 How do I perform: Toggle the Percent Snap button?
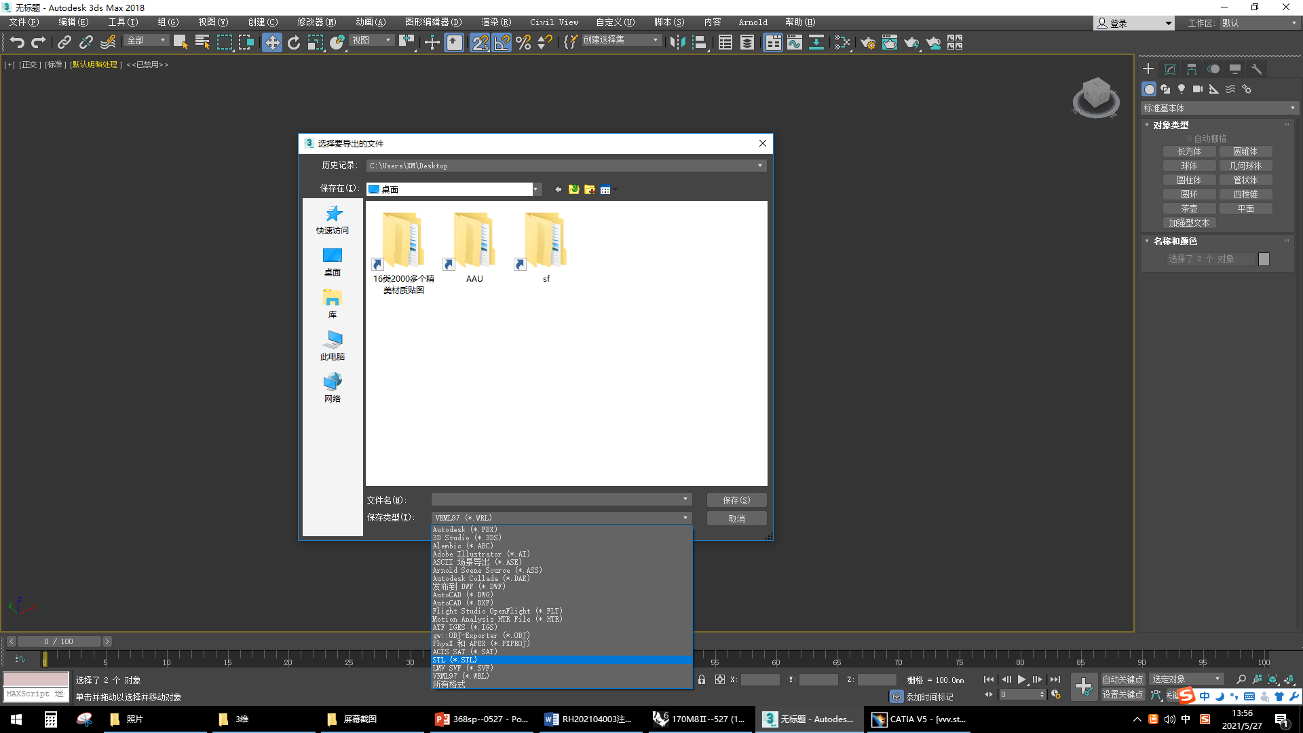click(x=523, y=43)
